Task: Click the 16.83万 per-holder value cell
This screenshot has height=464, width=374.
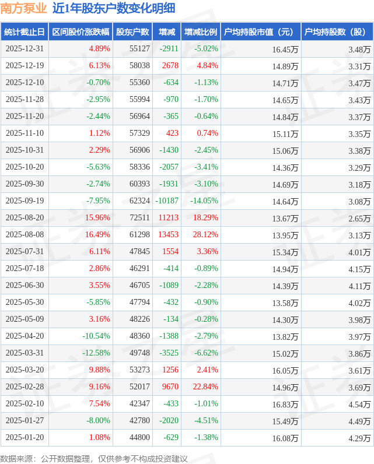Action: (x=285, y=404)
